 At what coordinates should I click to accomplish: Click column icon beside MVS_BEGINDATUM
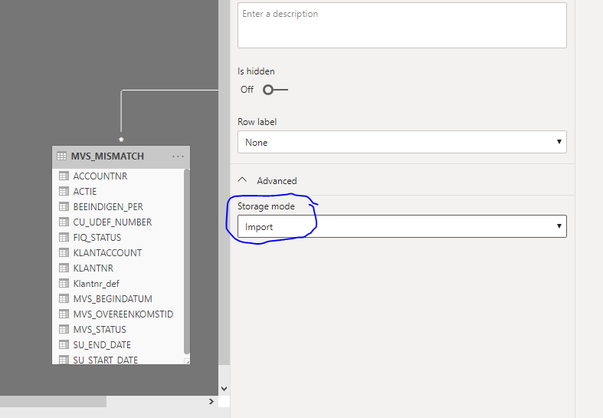click(64, 298)
